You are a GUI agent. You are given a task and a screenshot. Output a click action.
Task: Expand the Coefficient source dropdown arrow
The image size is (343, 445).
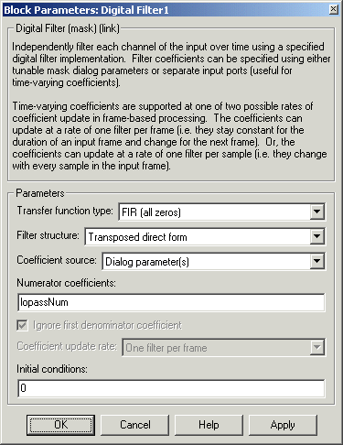point(316,261)
